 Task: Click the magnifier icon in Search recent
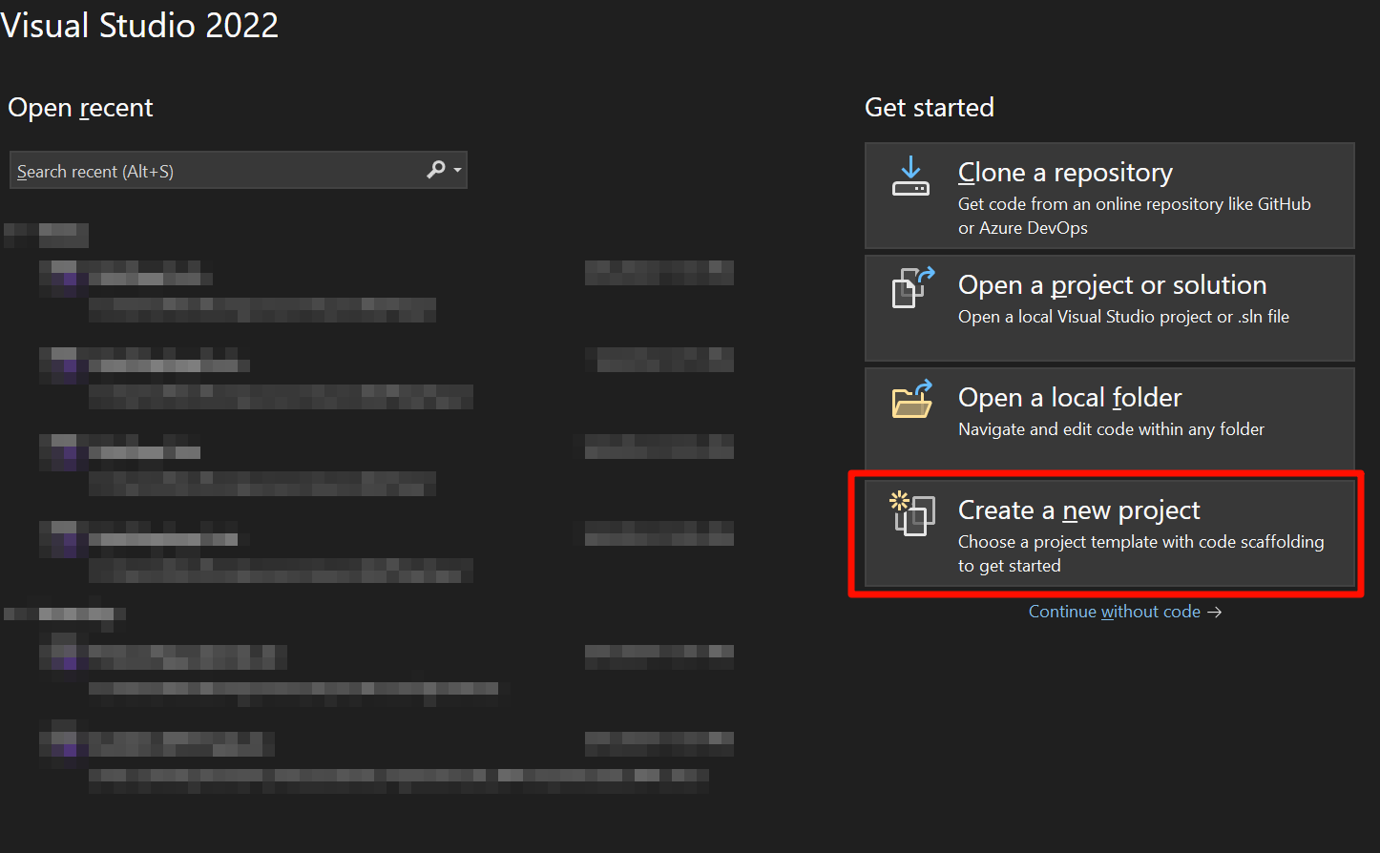tap(436, 170)
